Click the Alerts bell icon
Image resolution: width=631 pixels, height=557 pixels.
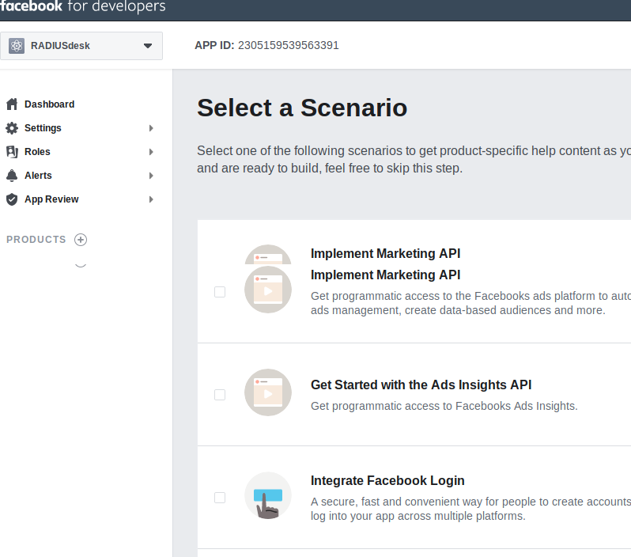point(11,176)
